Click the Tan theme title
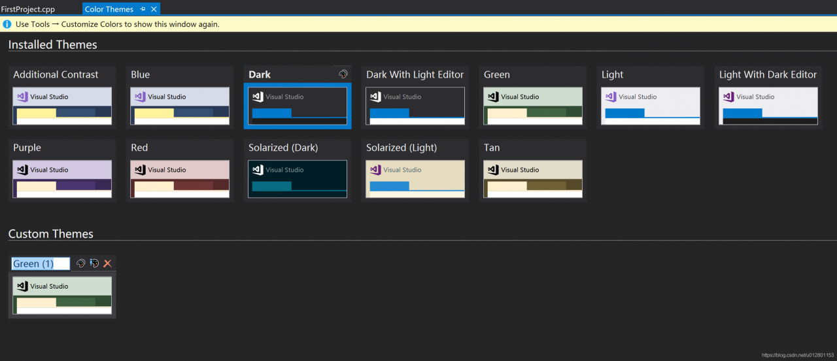 point(492,148)
